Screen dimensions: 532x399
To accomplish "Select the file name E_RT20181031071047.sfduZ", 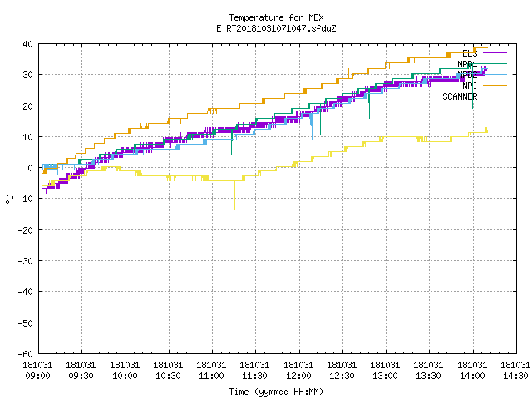I will [276, 28].
